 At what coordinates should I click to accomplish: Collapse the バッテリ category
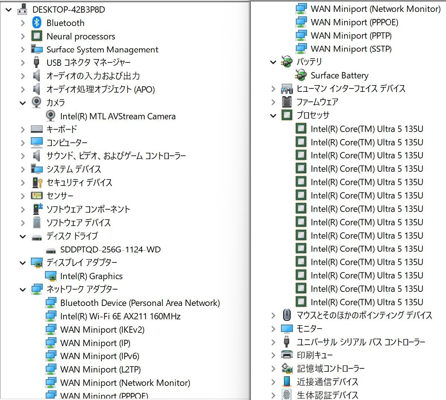point(273,62)
